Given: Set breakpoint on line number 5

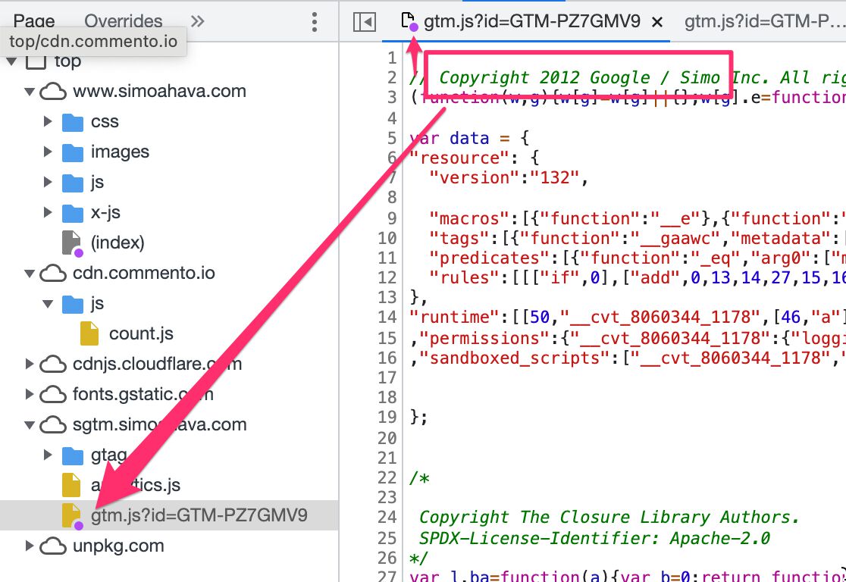Looking at the screenshot, I should [392, 138].
